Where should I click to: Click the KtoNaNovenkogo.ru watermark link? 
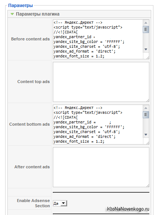click(x=128, y=209)
